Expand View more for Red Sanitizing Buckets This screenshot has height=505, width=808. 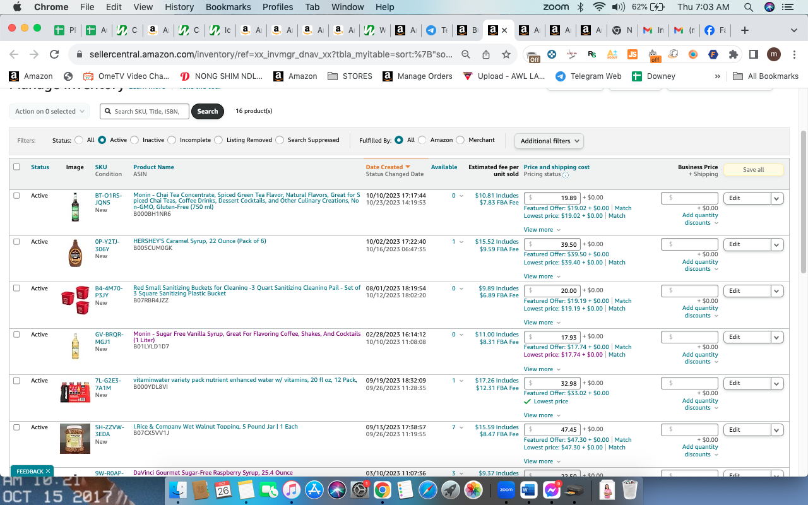541,323
